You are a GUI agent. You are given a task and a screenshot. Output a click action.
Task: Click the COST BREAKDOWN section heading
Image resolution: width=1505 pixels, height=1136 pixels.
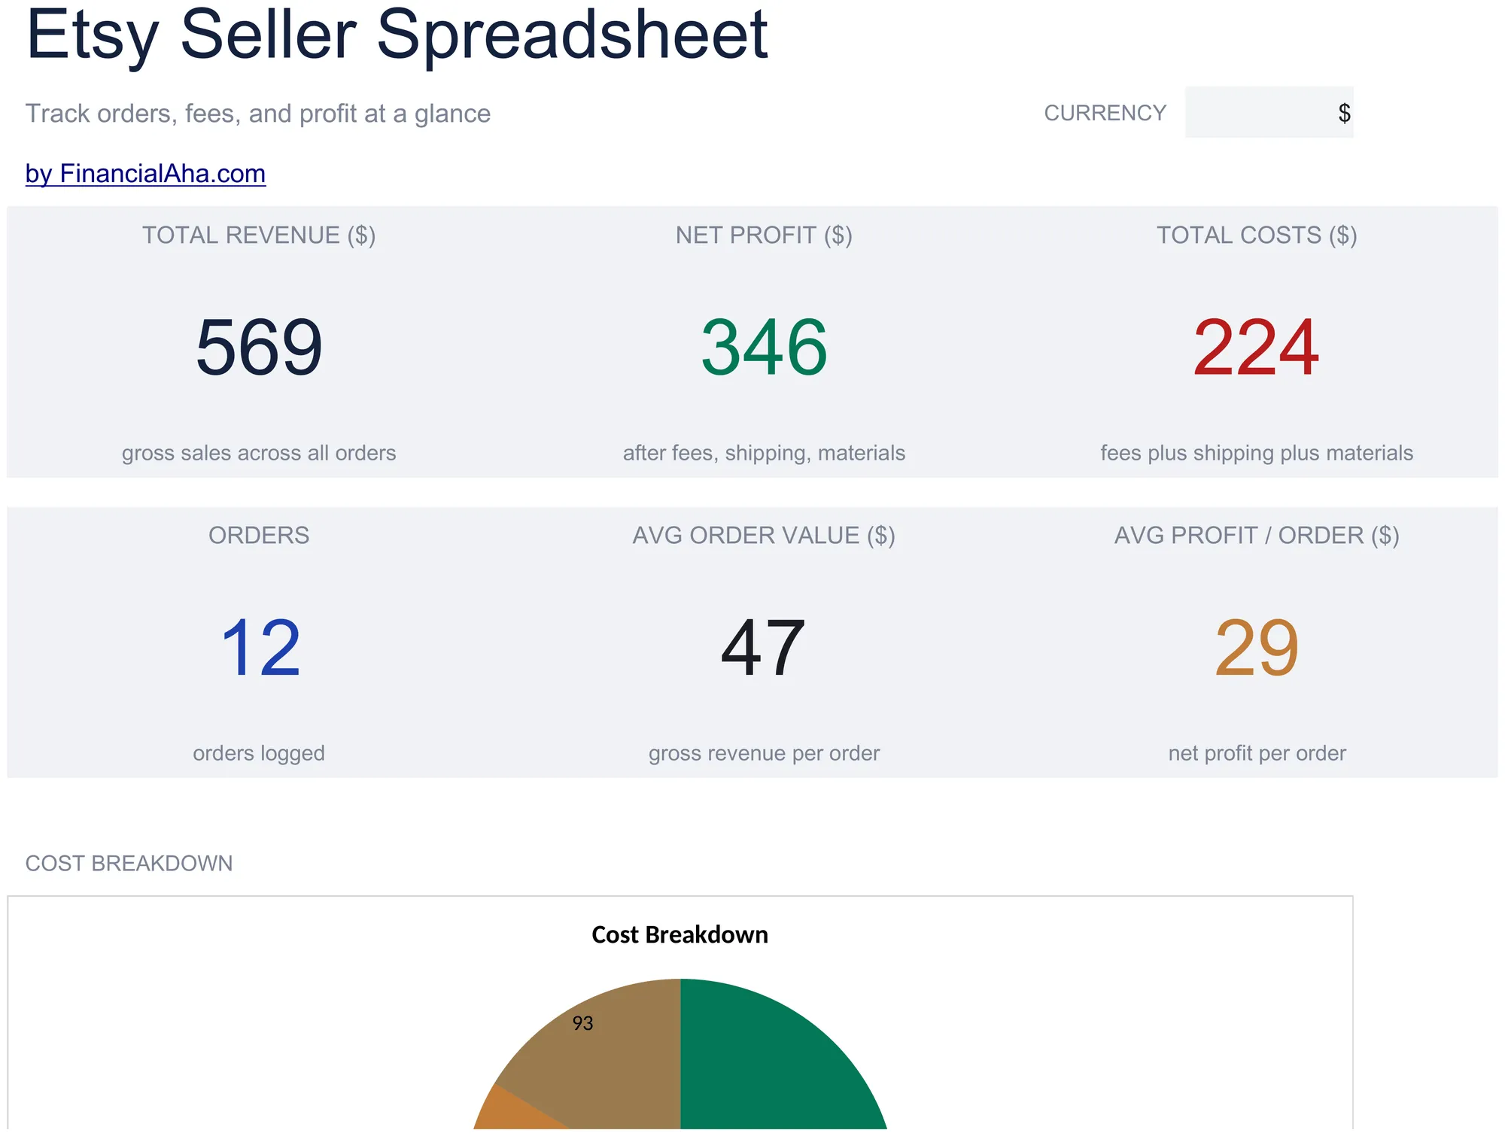pyautogui.click(x=129, y=863)
